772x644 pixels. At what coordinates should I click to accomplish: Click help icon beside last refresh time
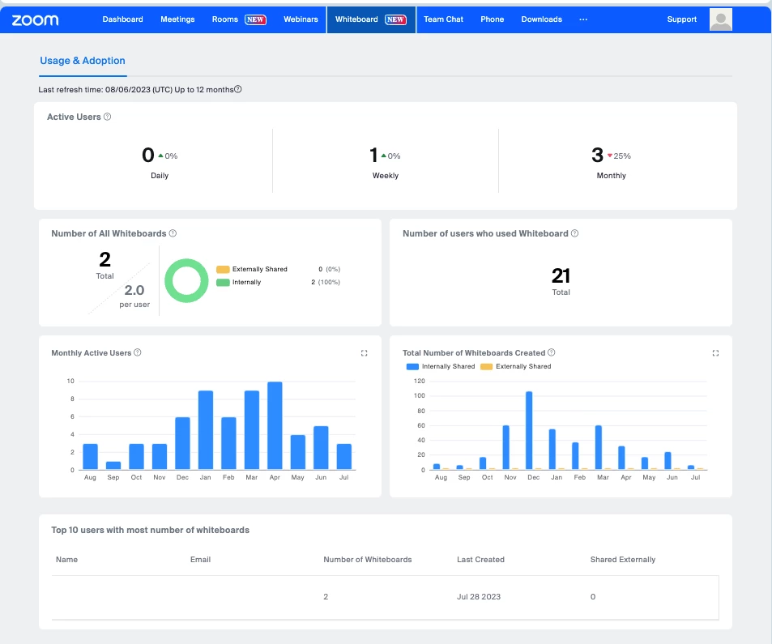(x=238, y=89)
